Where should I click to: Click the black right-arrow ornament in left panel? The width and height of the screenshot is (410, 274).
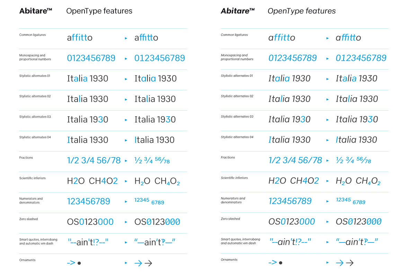pos(148,263)
